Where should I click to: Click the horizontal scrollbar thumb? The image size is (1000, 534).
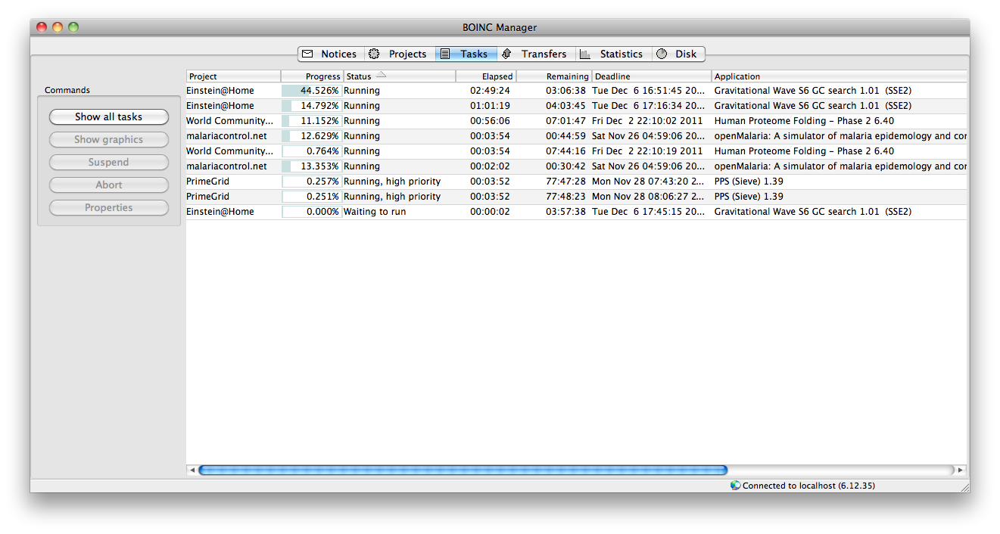click(x=462, y=469)
